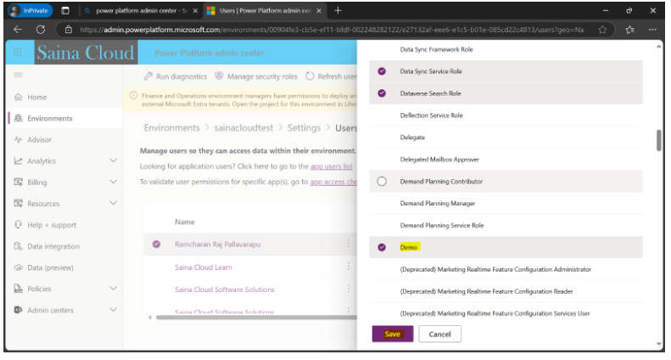Go to Settings breadcrumb

304,127
